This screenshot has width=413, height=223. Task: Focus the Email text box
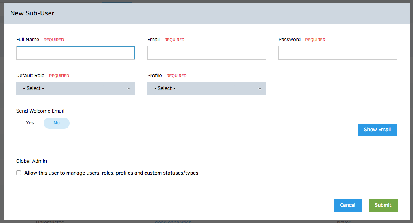(x=206, y=53)
